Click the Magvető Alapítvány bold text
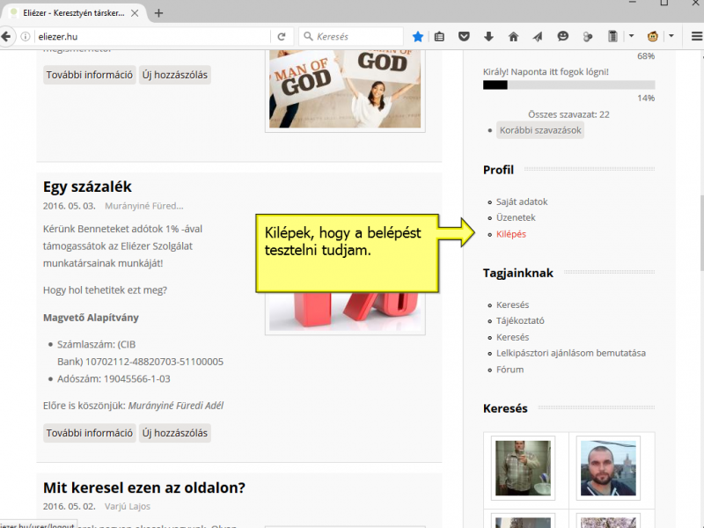The image size is (704, 528). tap(91, 318)
